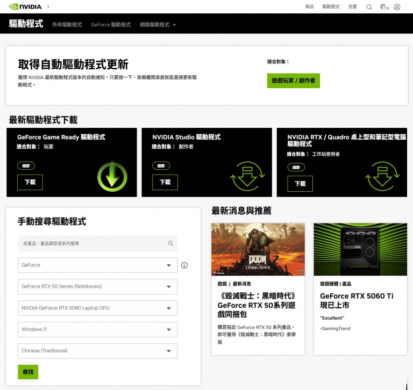Click the NVIDIA logo

pyautogui.click(x=25, y=7)
